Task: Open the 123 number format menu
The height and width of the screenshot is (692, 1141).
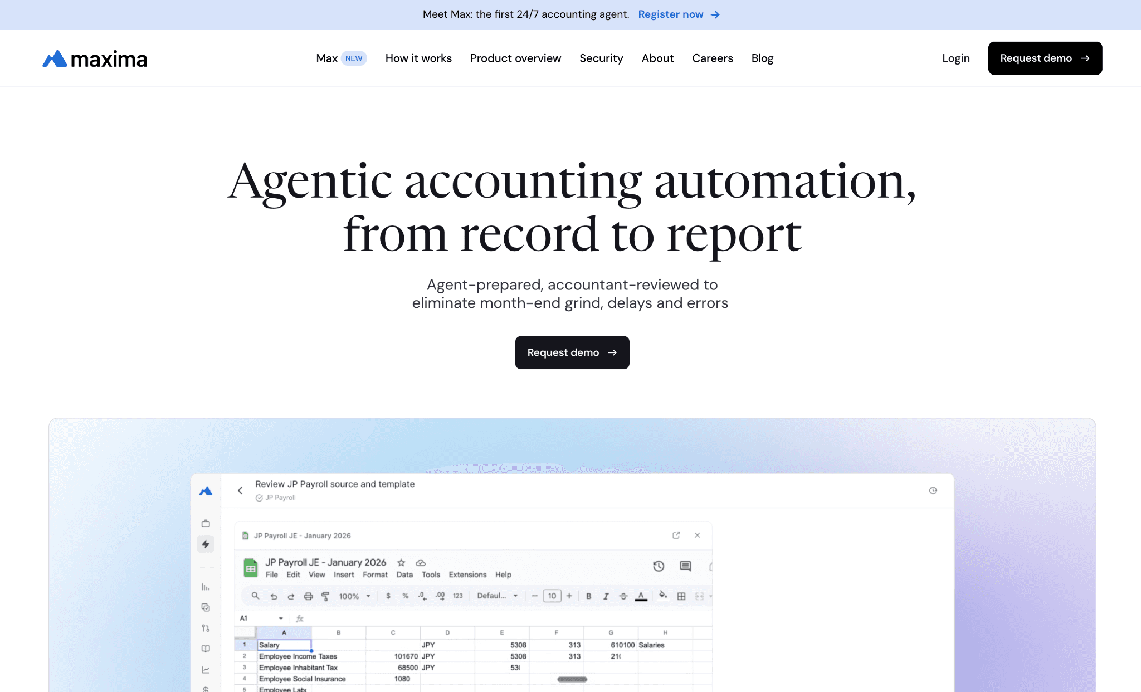Action: [458, 596]
